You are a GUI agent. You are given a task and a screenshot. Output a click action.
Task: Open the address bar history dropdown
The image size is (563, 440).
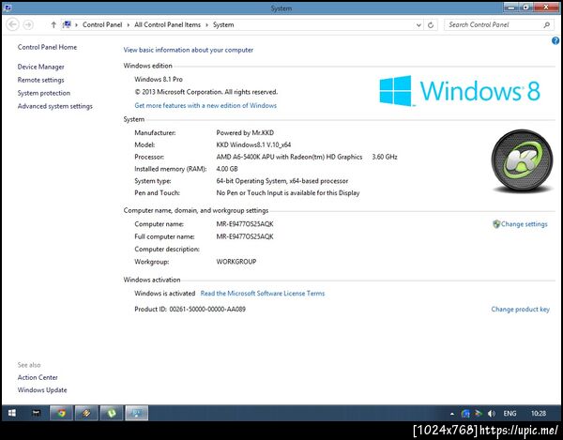point(418,24)
